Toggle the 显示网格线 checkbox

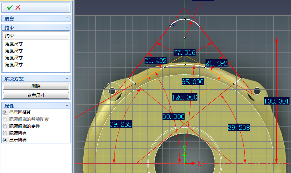coord(5,112)
